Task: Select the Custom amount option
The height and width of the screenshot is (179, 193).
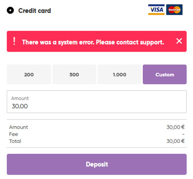Action: 165,75
